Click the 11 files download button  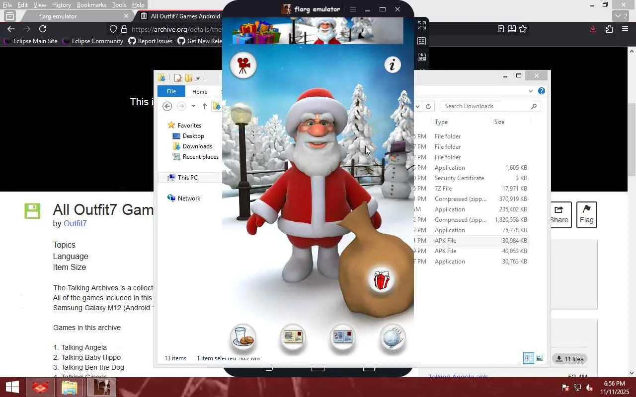[569, 359]
